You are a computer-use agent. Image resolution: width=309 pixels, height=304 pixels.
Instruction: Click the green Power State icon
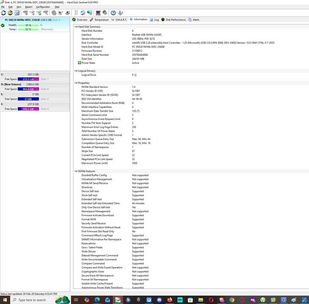click(x=79, y=63)
